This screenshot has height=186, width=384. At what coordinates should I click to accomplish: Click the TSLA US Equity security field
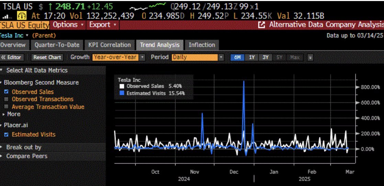[x=24, y=25]
